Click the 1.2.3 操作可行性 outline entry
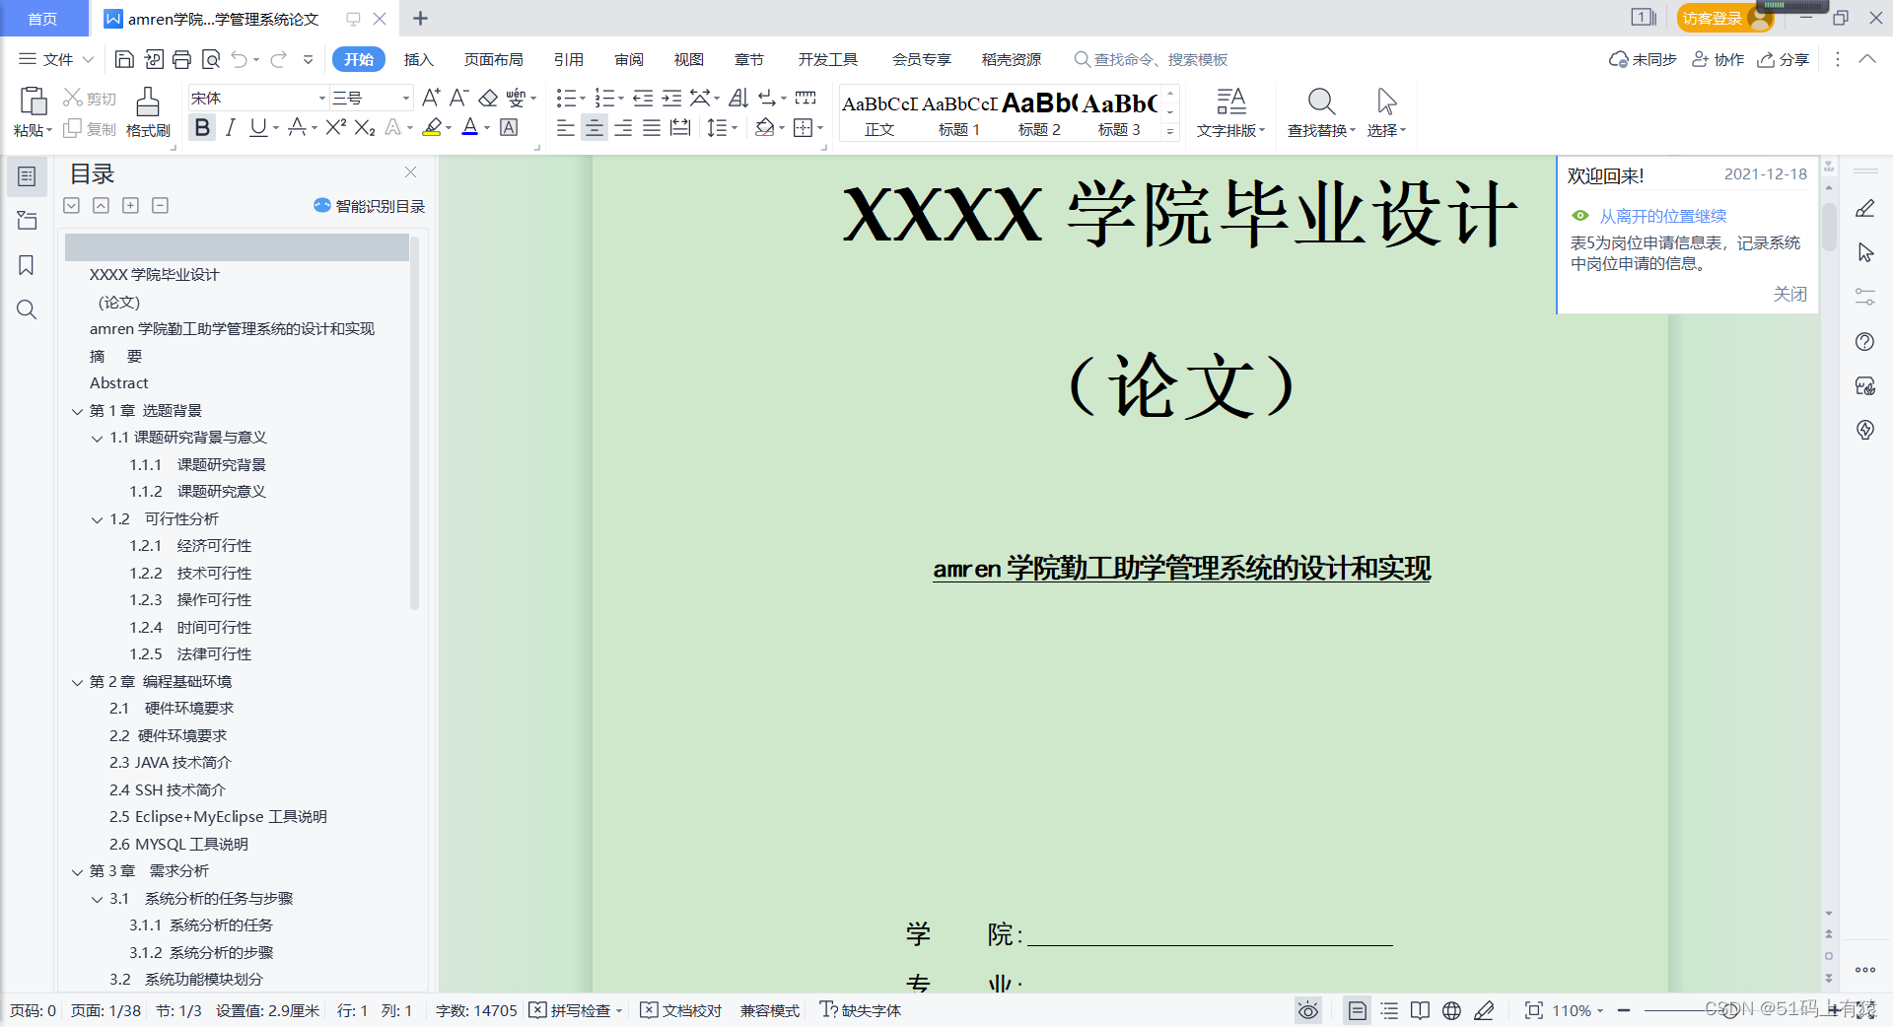Image resolution: width=1893 pixels, height=1027 pixels. pos(191,599)
